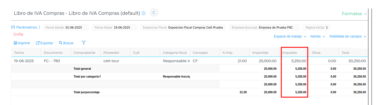Expand the Espacio de trabajo menu
Viewport: 376px width, 105px height.
click(x=290, y=36)
